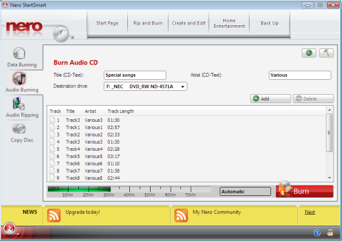Click the round Nero launcher button beside logo
The height and width of the screenshot is (241, 342).
tap(61, 34)
